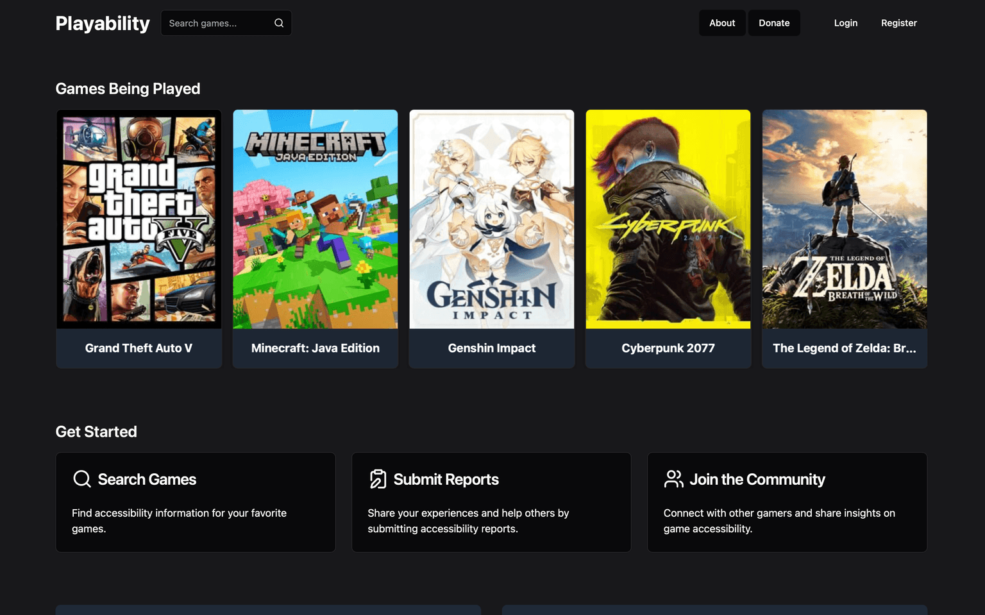
Task: Focus the Search games input field
Action: click(226, 23)
